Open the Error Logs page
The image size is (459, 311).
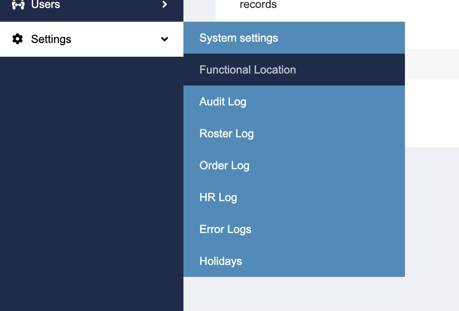225,229
